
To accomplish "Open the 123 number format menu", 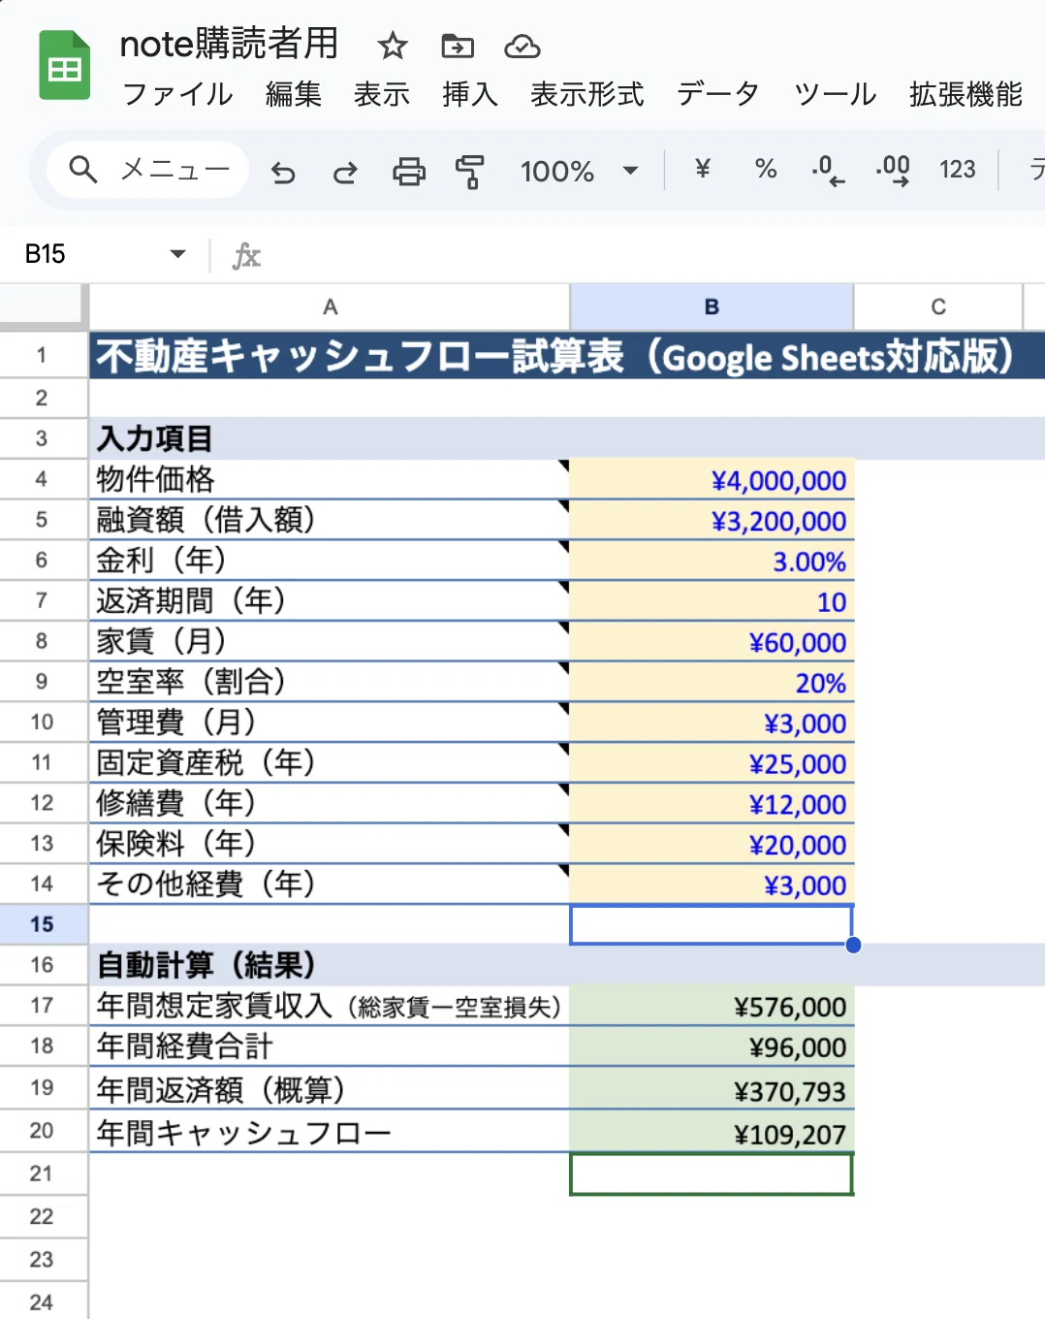I will point(958,170).
